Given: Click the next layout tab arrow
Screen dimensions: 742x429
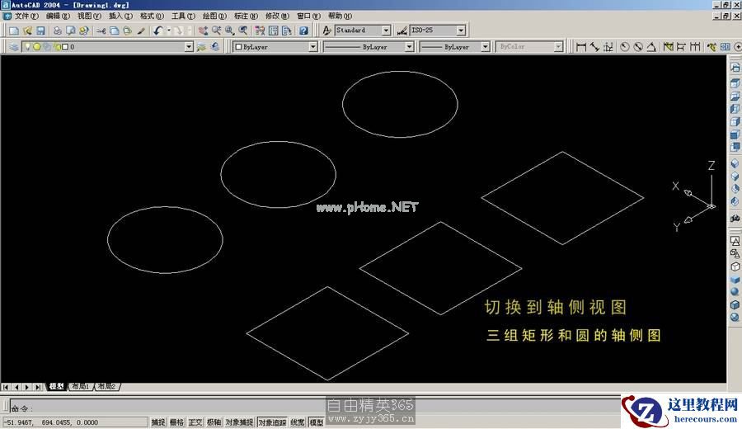Looking at the screenshot, I should (x=26, y=387).
